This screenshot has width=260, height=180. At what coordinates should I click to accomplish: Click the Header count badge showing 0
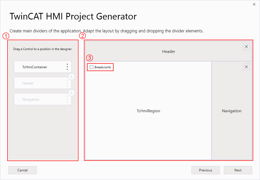pyautogui.click(x=72, y=77)
